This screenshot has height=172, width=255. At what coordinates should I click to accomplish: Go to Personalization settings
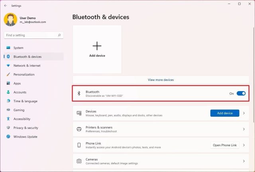coord(24,75)
